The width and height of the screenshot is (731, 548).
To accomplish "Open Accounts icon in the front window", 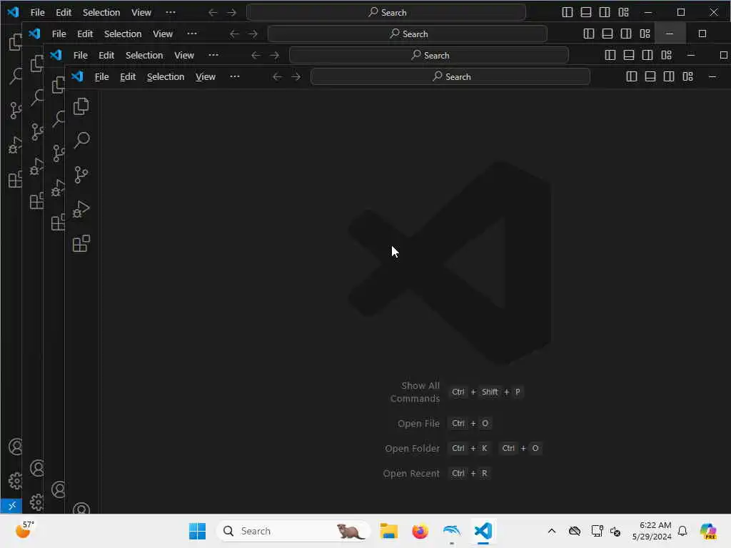I will click(81, 508).
